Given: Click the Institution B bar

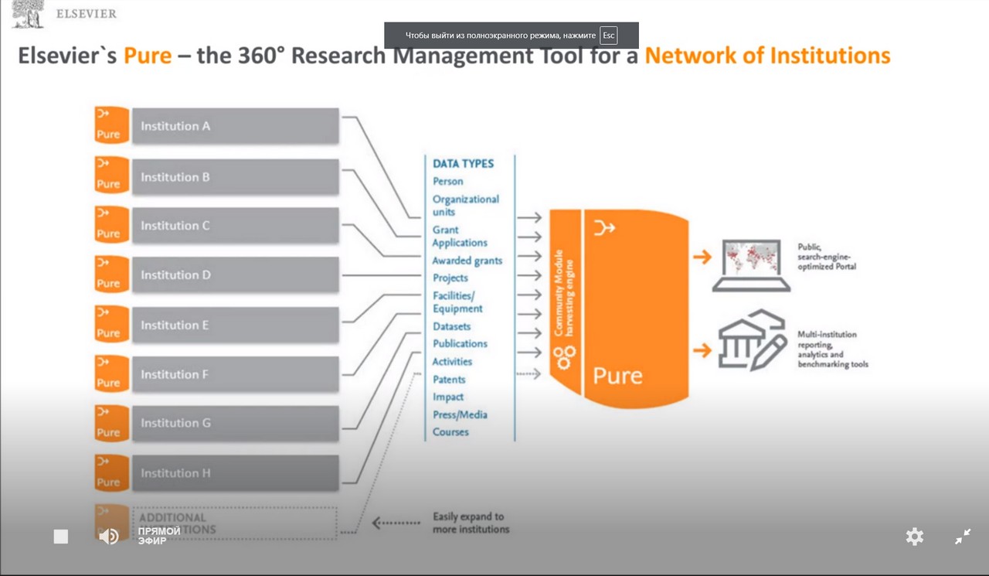Looking at the screenshot, I should (236, 177).
